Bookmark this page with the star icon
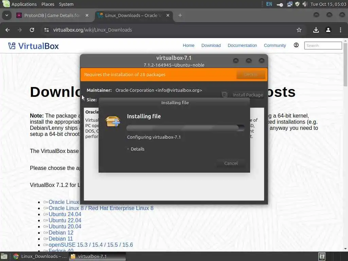 click(x=299, y=30)
